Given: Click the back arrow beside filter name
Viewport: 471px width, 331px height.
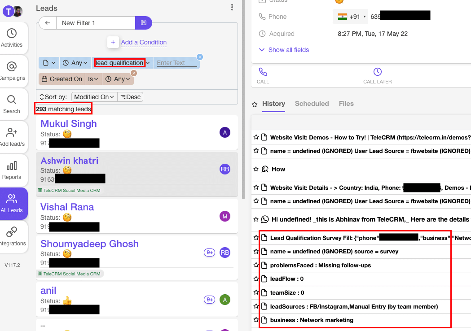Looking at the screenshot, I should click(x=48, y=23).
